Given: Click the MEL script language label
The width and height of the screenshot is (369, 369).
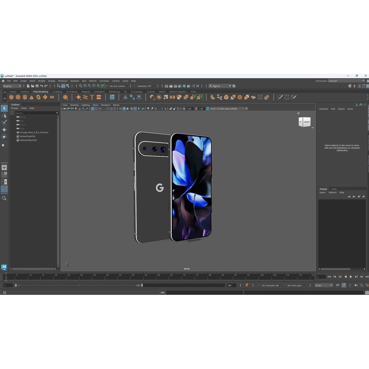Looking at the screenshot, I should (163, 292).
